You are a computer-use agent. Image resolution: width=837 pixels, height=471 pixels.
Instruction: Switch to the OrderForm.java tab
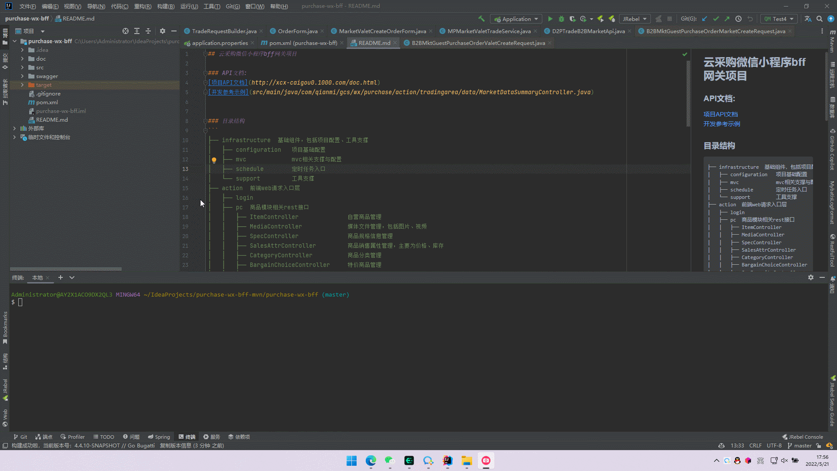pyautogui.click(x=298, y=31)
